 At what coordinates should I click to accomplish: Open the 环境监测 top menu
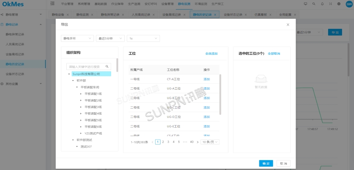pos(201,4)
